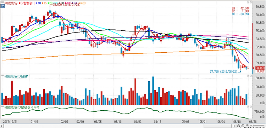Click the scrollbar right arrow
Viewport: 266px width, 128px height.
pos(234,126)
